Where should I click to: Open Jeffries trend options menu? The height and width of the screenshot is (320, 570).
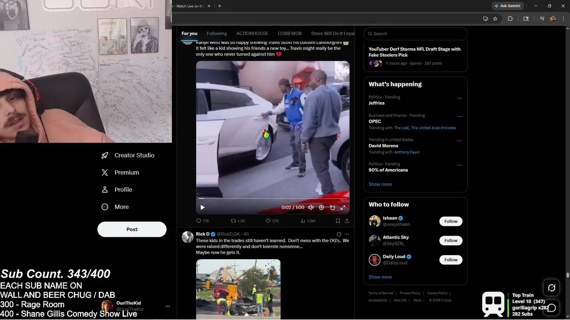click(x=460, y=98)
